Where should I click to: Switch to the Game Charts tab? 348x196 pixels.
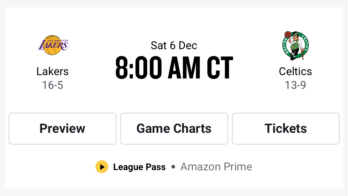[x=174, y=129]
